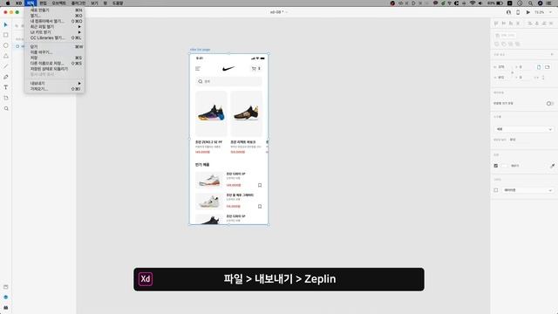Choose 열기... (Open) menu item
The image size is (558, 314).
[x=54, y=16]
